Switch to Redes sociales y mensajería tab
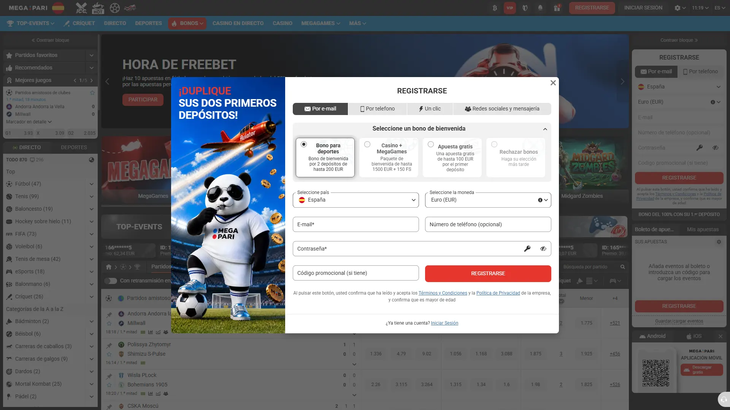The image size is (730, 410). tap(502, 109)
